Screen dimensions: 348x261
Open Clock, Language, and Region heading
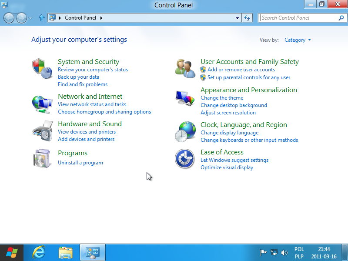[244, 125]
